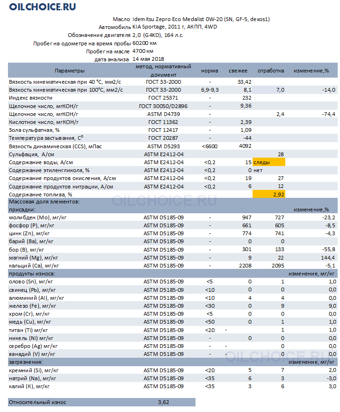
Task: Click sulfation used value 28
Action: (281, 154)
